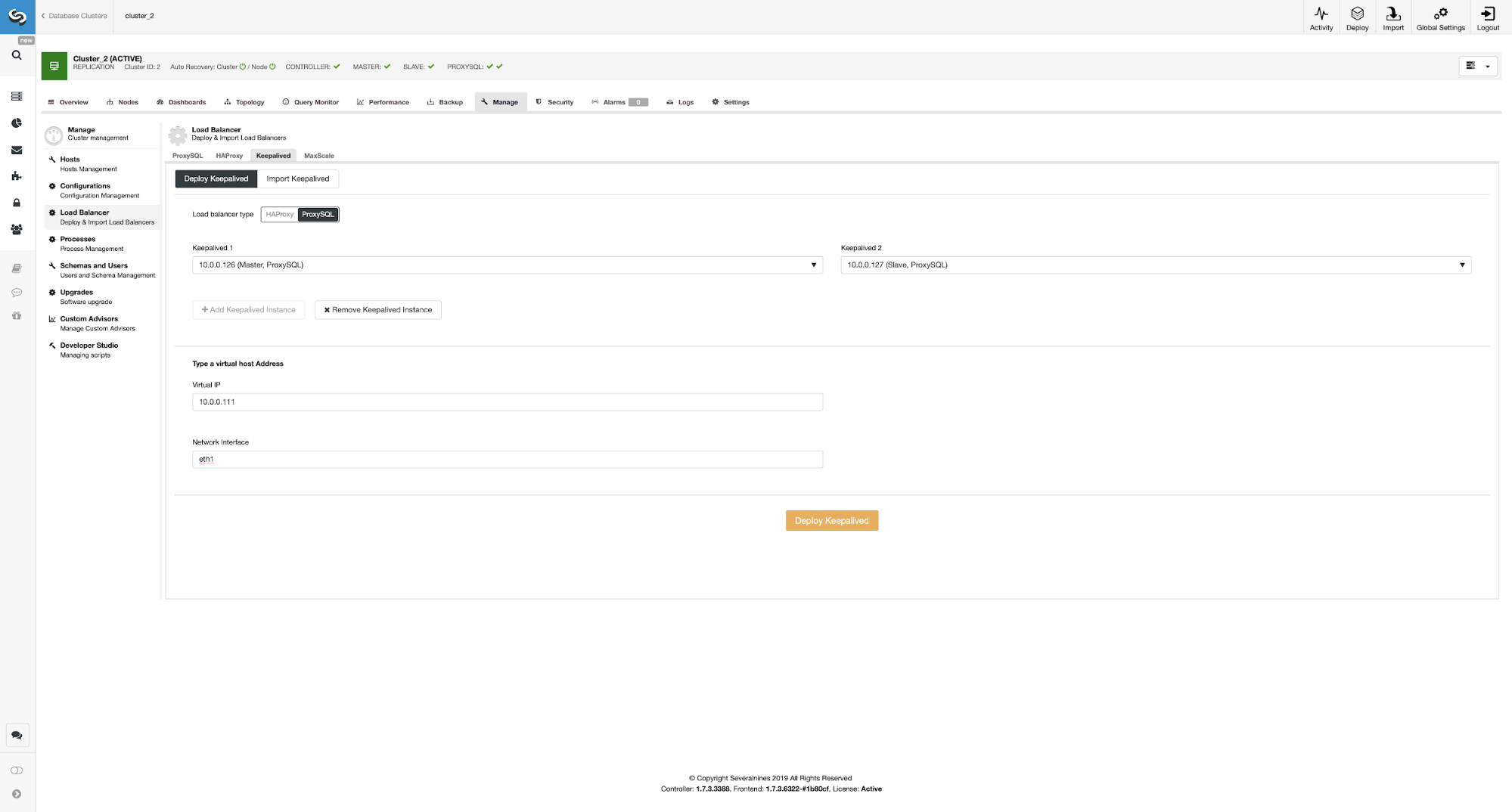Open Custom Advisors item

pyautogui.click(x=102, y=324)
